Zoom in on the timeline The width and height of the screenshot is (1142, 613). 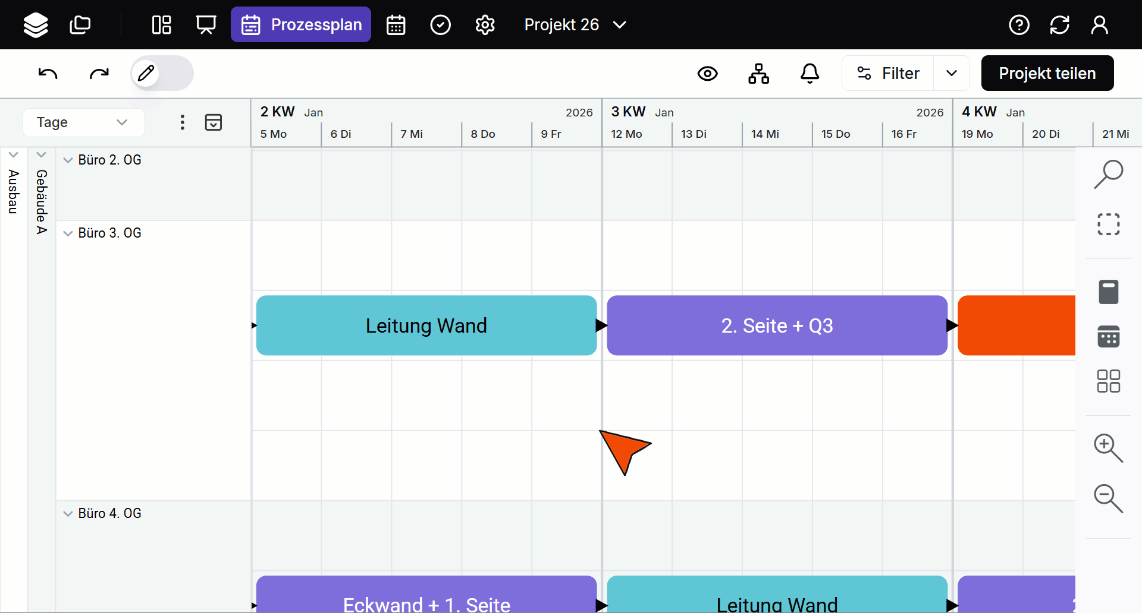tap(1108, 448)
